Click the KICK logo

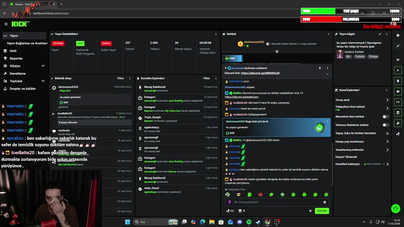(20, 24)
